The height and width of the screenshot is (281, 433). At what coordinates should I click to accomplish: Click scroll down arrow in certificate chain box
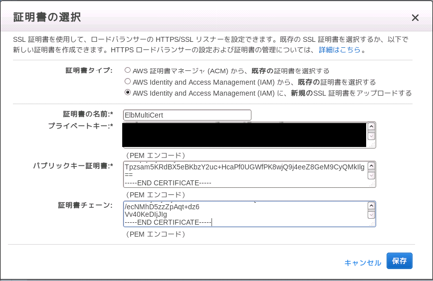coord(371,215)
